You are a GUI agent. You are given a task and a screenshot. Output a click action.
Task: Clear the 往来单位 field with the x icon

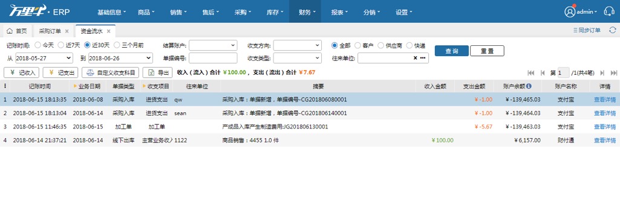[415, 58]
